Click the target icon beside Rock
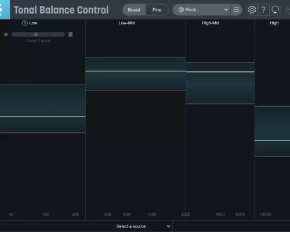 tap(181, 10)
